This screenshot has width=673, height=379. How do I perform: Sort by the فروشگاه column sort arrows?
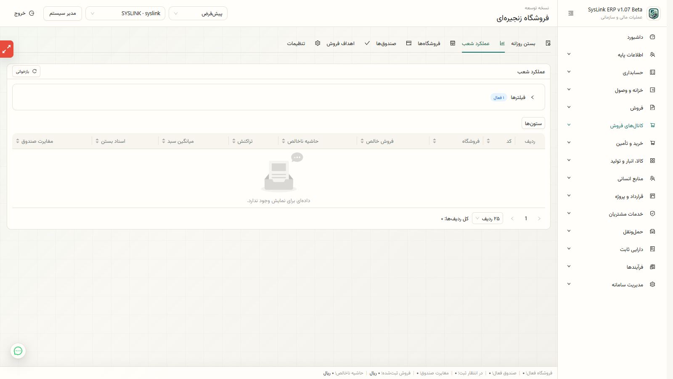coord(435,141)
